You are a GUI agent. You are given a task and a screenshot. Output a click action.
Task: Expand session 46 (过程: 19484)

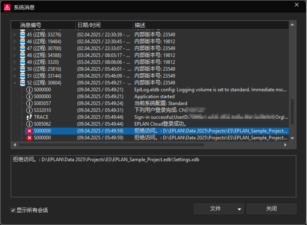point(15,41)
